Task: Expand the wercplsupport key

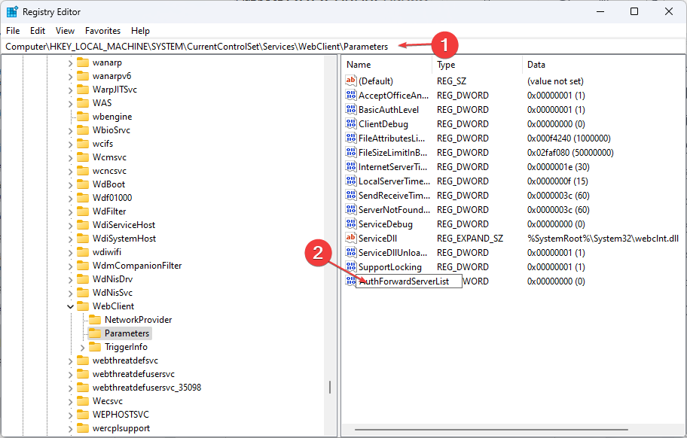Action: [70, 429]
